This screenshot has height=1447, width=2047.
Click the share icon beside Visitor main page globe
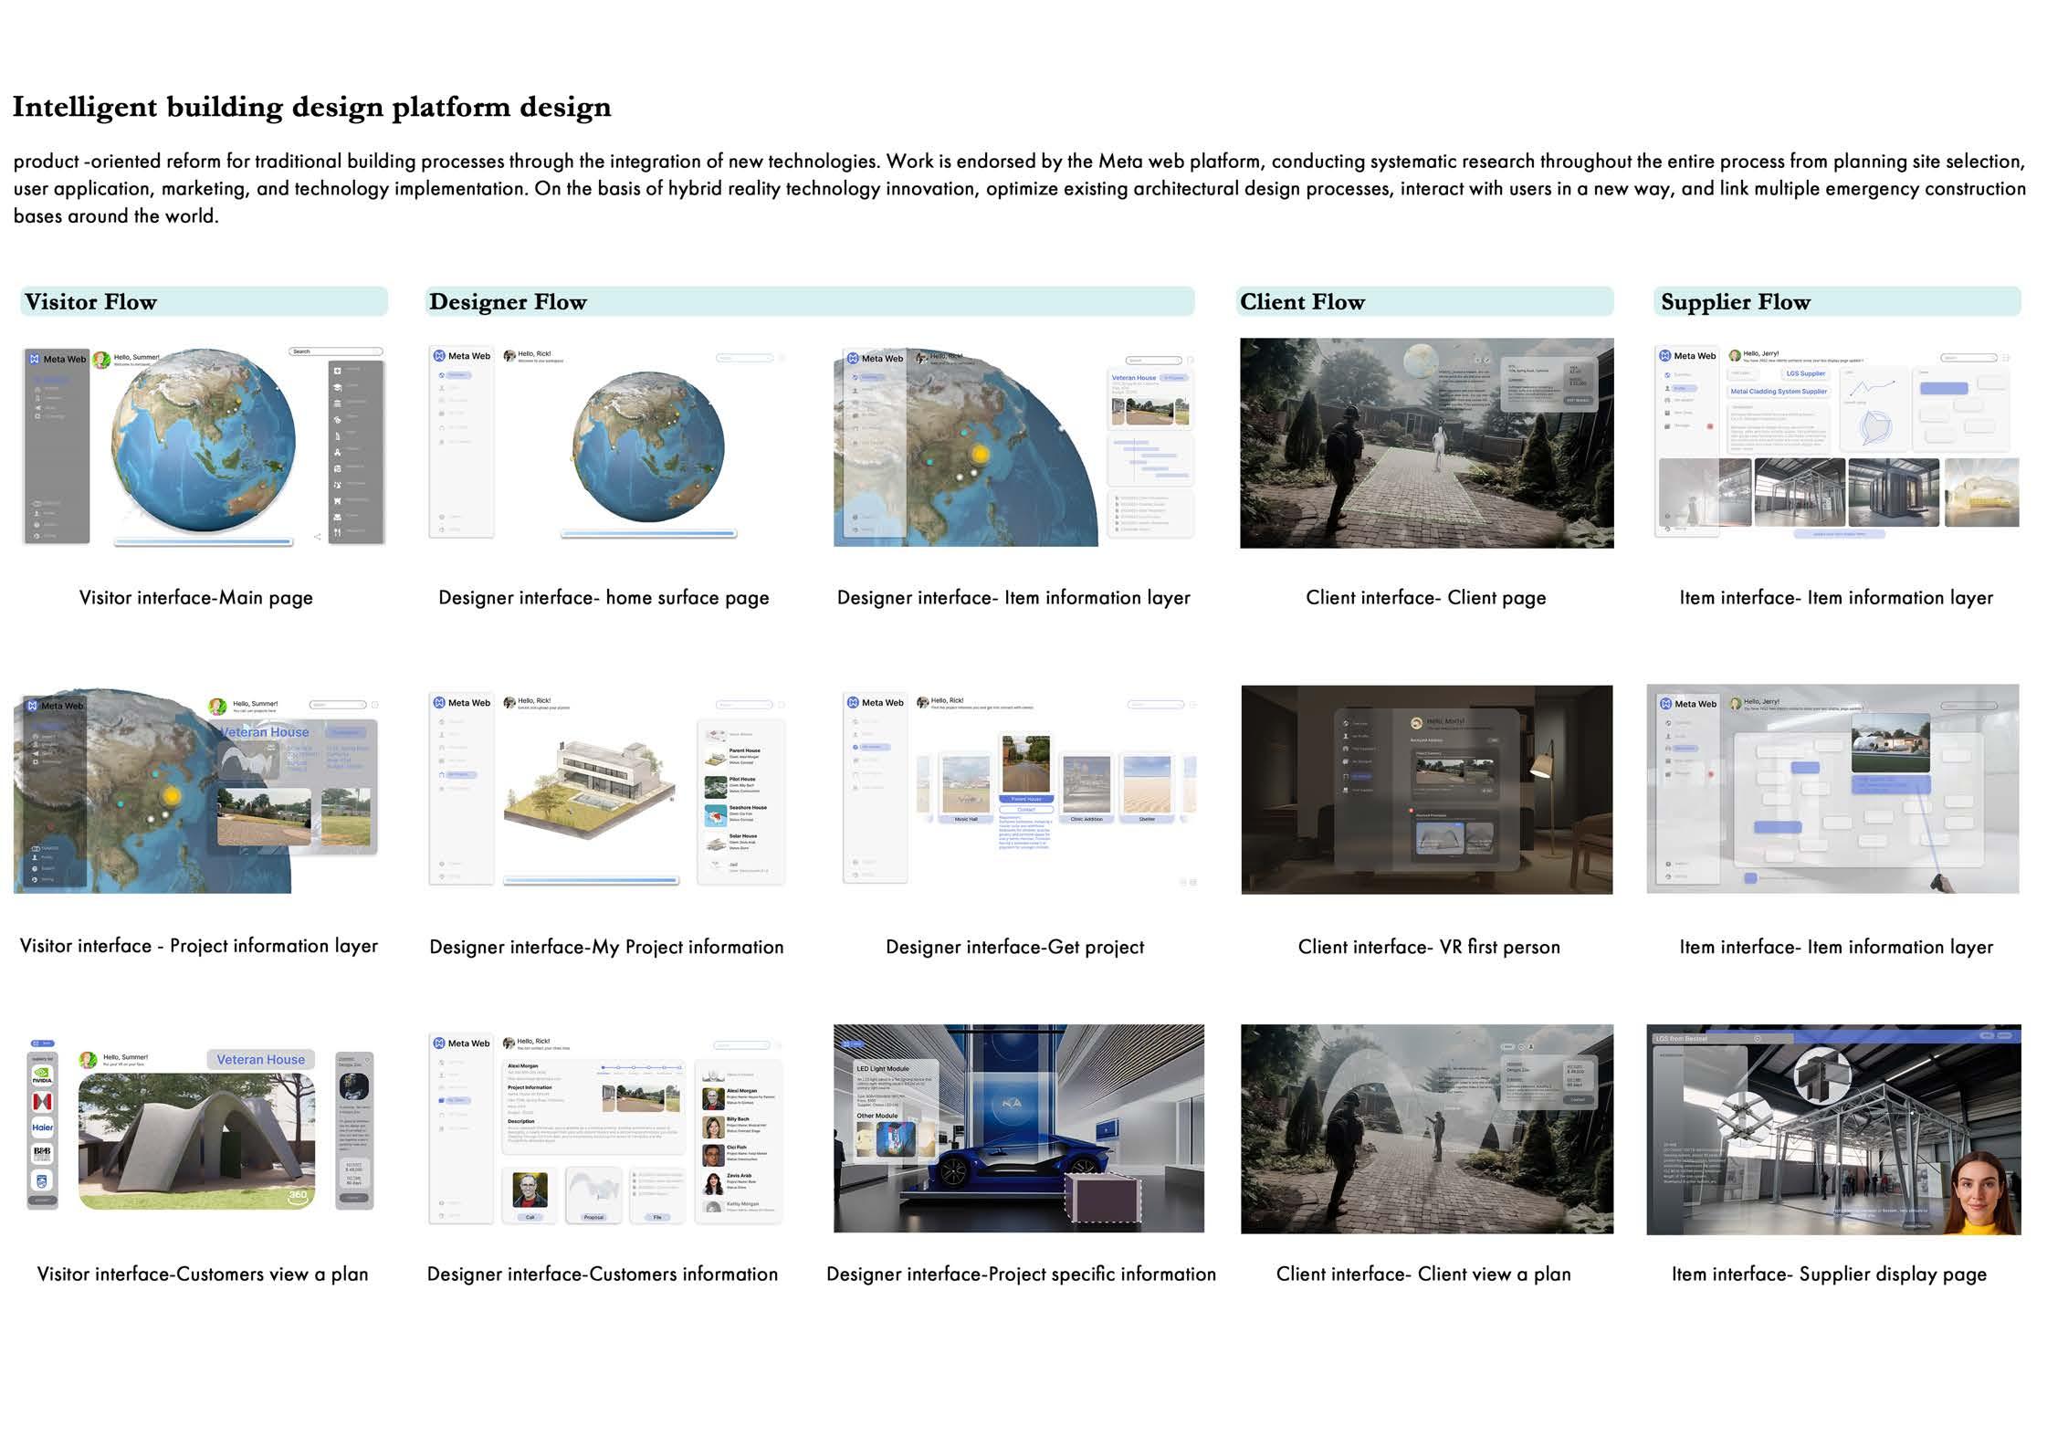[x=317, y=537]
